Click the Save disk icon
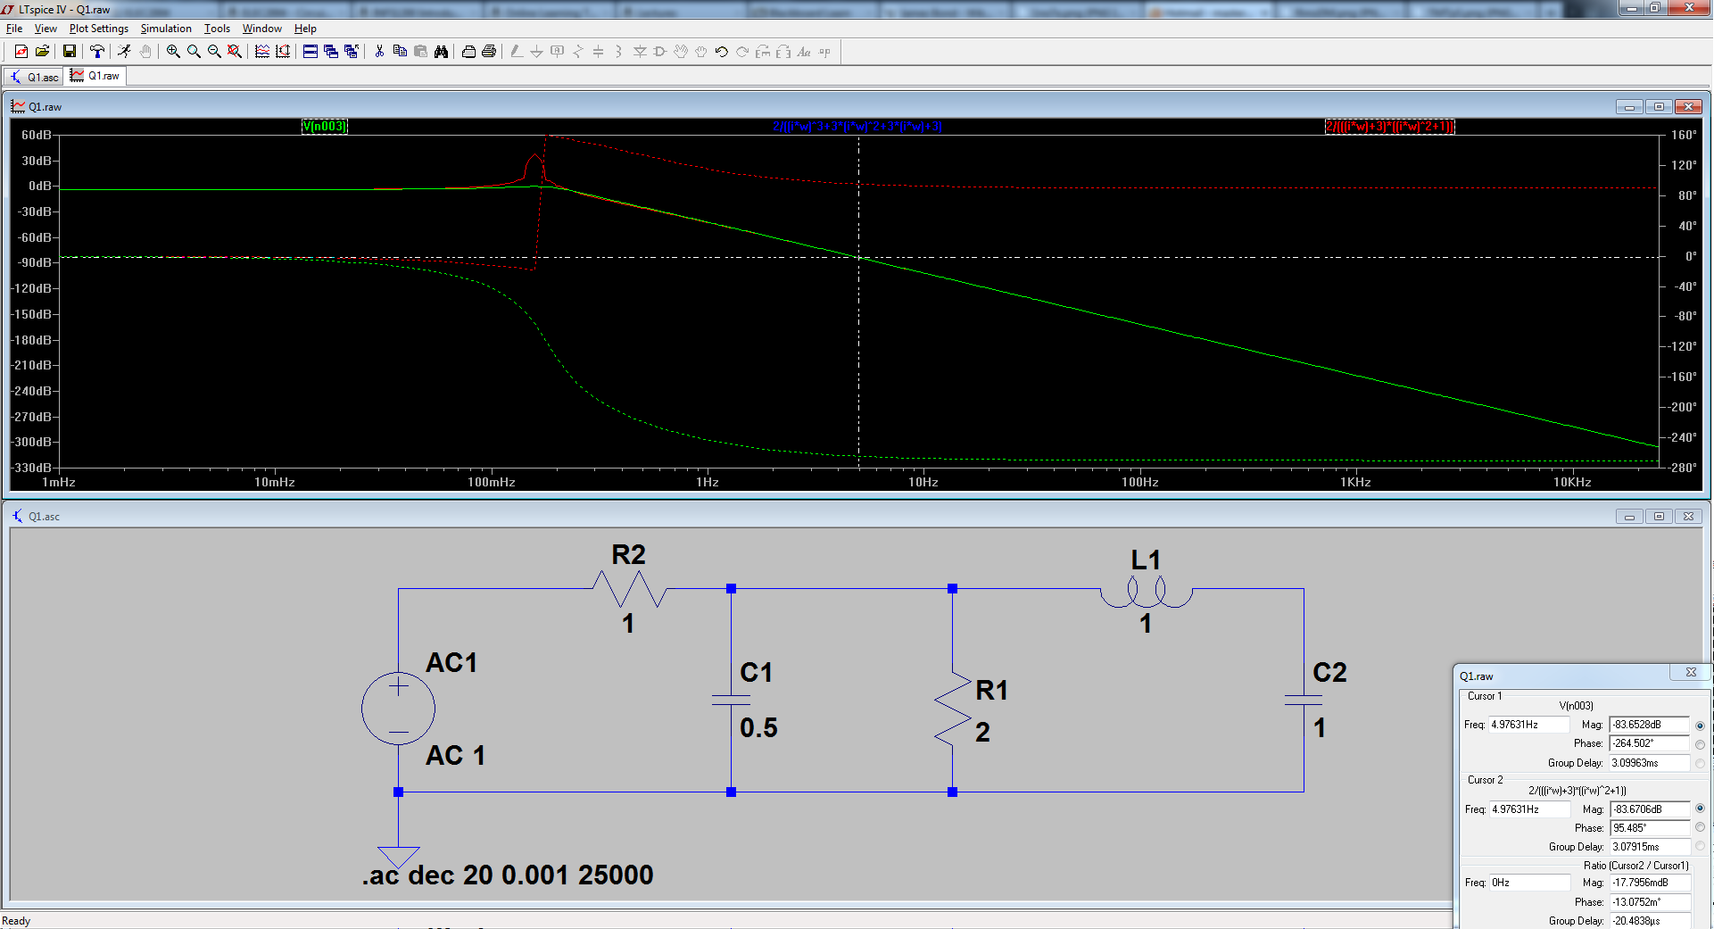The height and width of the screenshot is (929, 1714). click(x=69, y=52)
